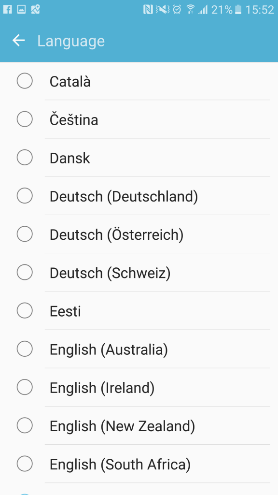
Task: Tap the gallery image notification icon
Action: 21,10
